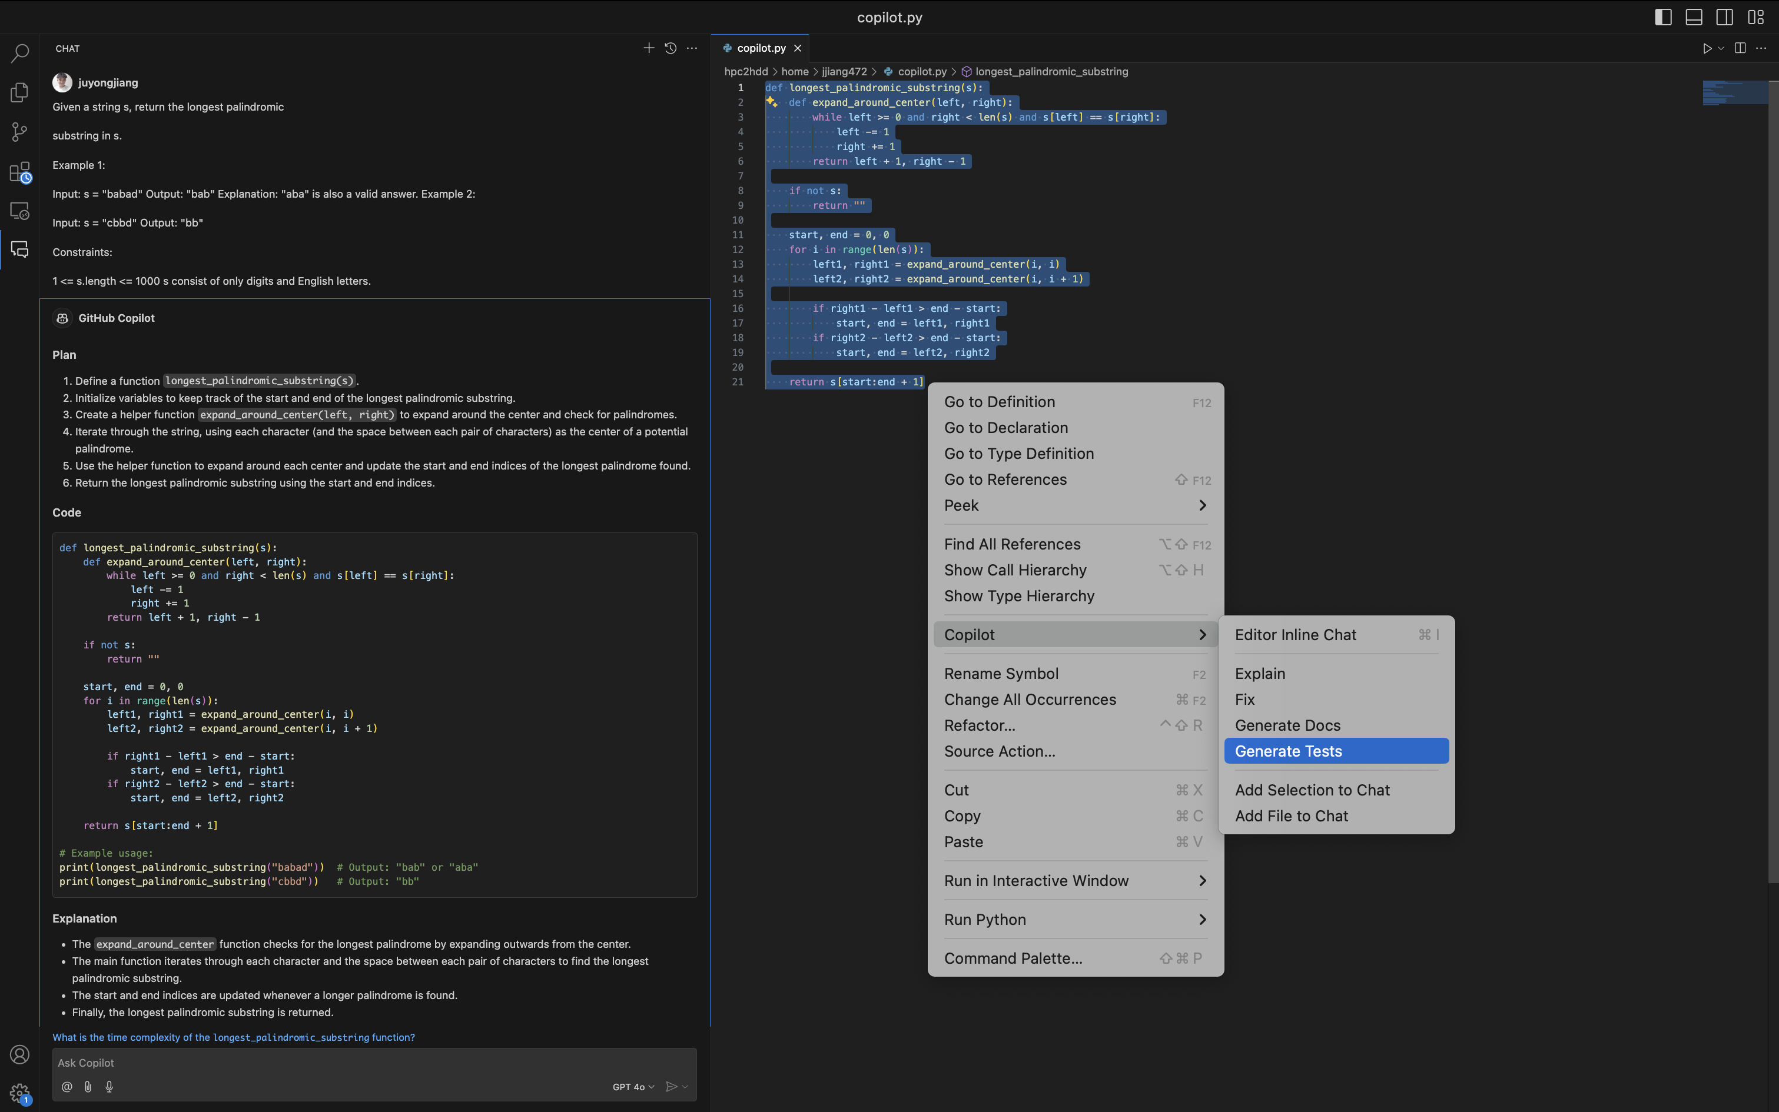The height and width of the screenshot is (1112, 1779).
Task: Split editor right icon
Action: [1740, 48]
